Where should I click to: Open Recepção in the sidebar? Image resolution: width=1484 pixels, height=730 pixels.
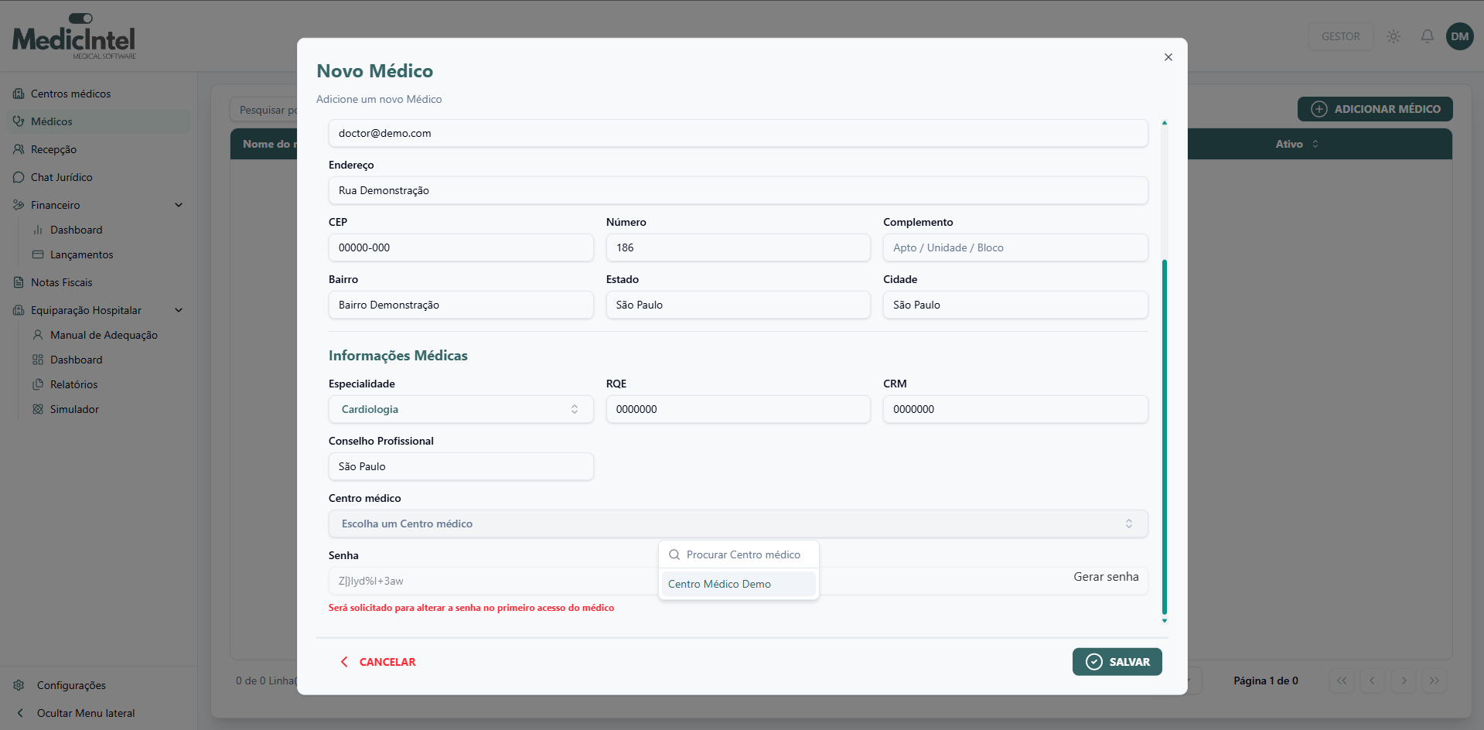click(x=53, y=149)
